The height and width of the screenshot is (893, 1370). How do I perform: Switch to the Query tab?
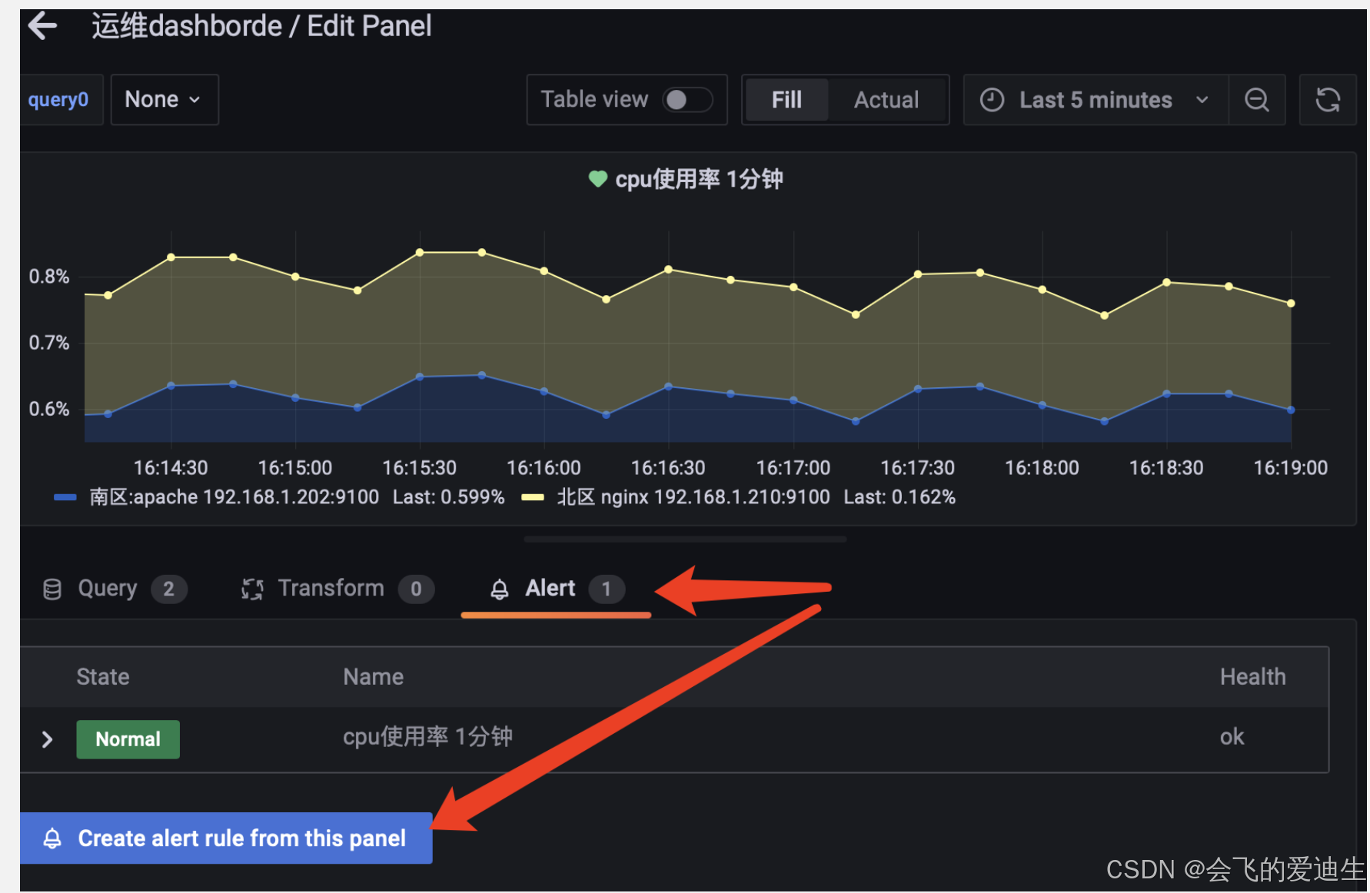pyautogui.click(x=115, y=589)
